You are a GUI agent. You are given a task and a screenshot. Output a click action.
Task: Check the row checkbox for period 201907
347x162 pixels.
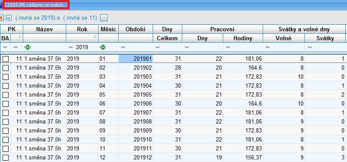[6, 113]
